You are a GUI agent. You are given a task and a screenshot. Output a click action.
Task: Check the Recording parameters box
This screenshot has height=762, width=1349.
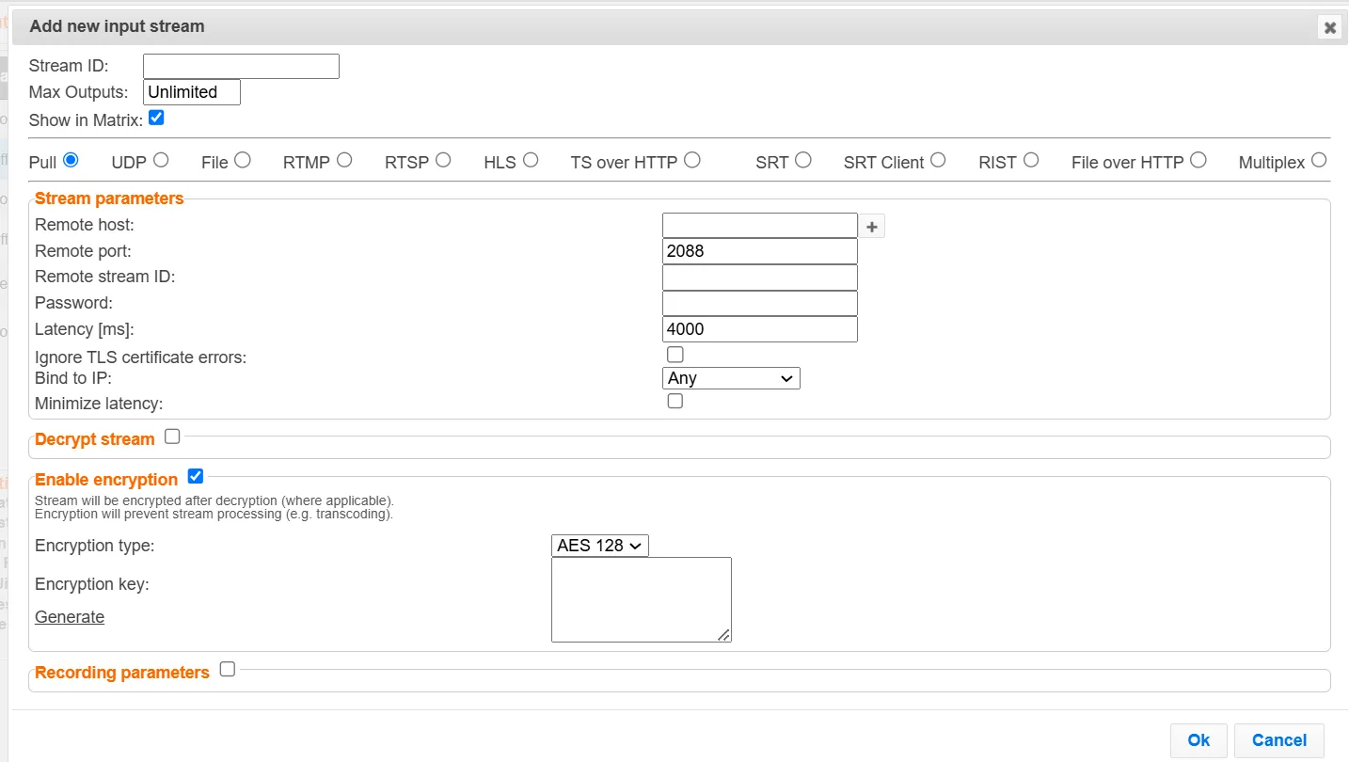227,670
